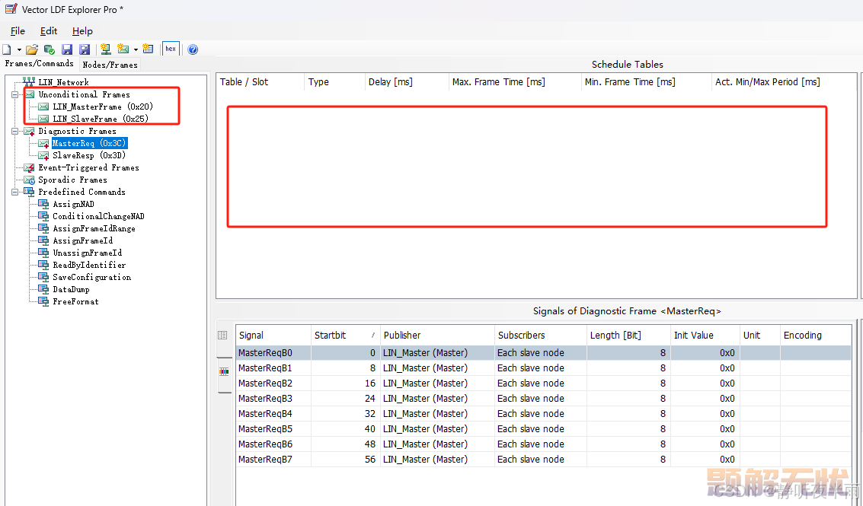
Task: Select the FreeFormat command
Action: [x=75, y=301]
